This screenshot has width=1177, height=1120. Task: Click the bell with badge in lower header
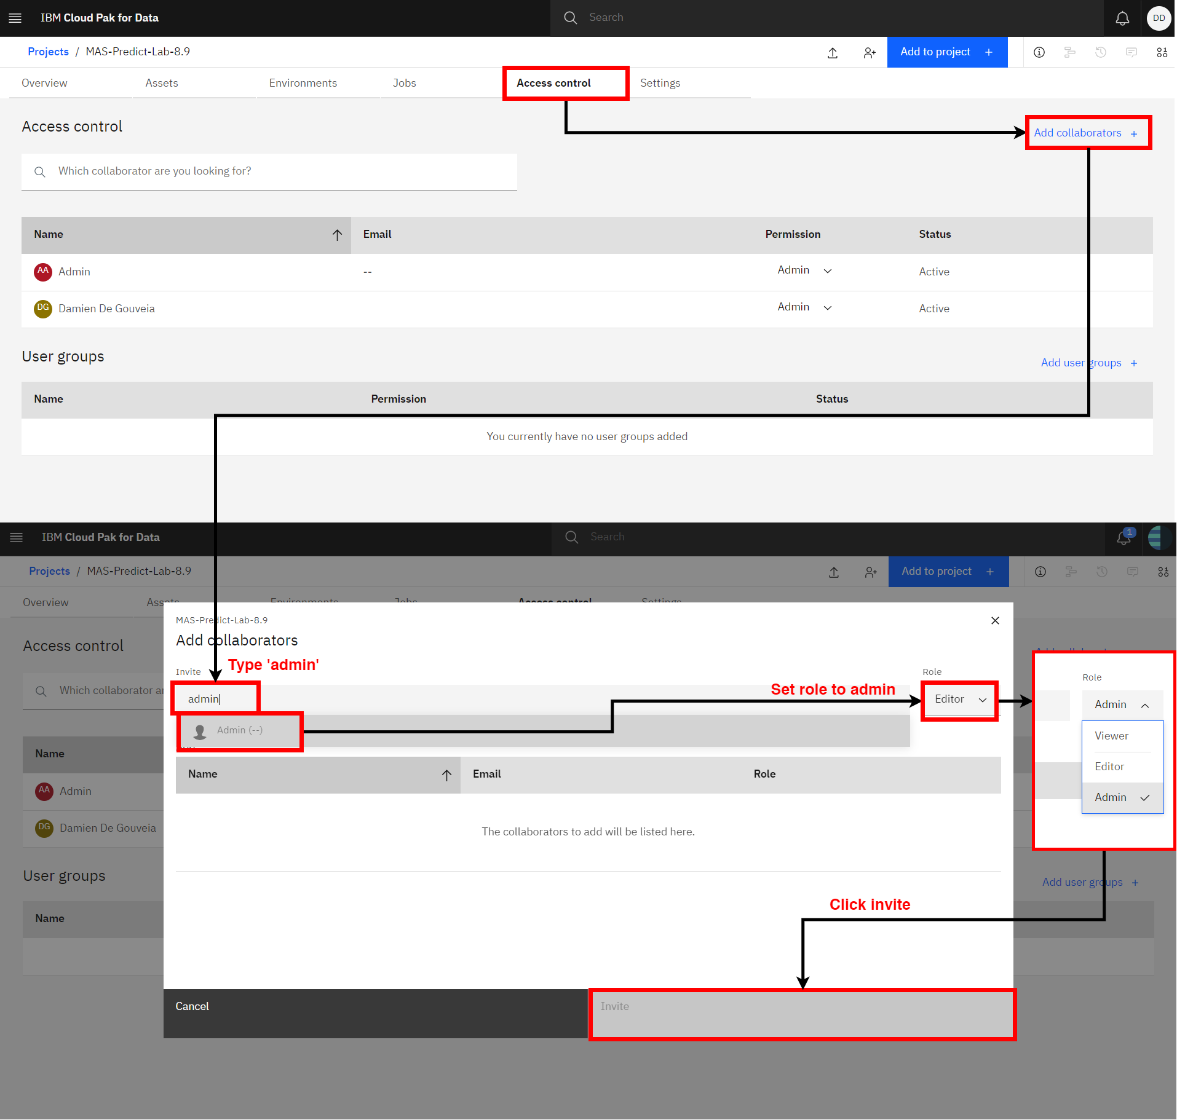[x=1124, y=537]
